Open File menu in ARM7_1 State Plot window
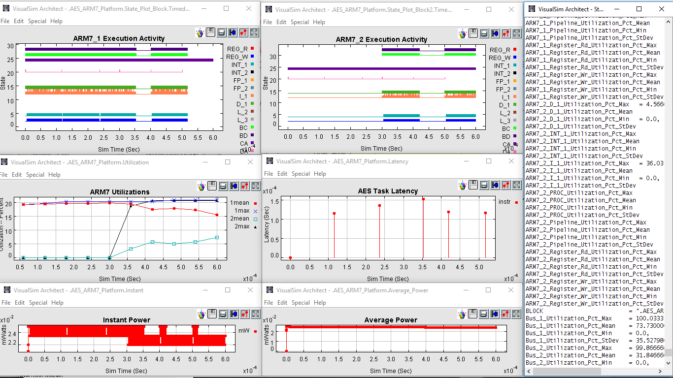This screenshot has height=378, width=673. tap(5, 21)
